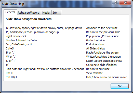This screenshot has width=133, height=93.
Task: Click the Ctrl+T shortcut label
Action: (10, 73)
